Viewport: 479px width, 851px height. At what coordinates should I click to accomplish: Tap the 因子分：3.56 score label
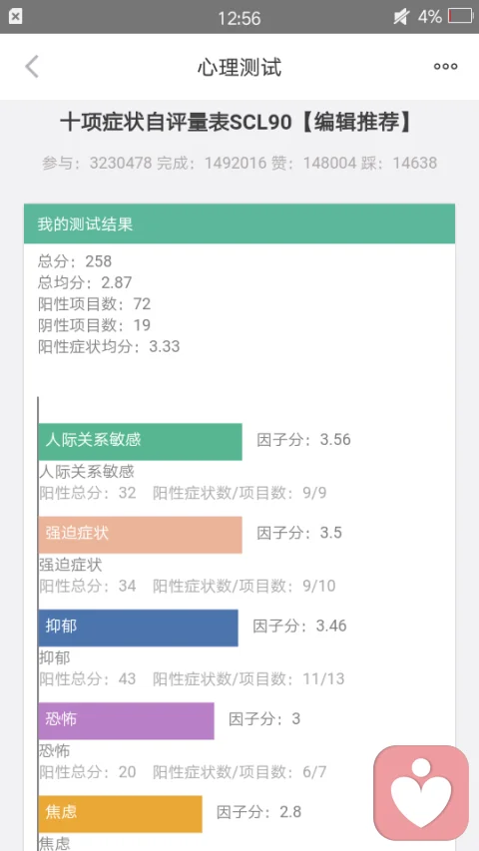[x=303, y=440]
